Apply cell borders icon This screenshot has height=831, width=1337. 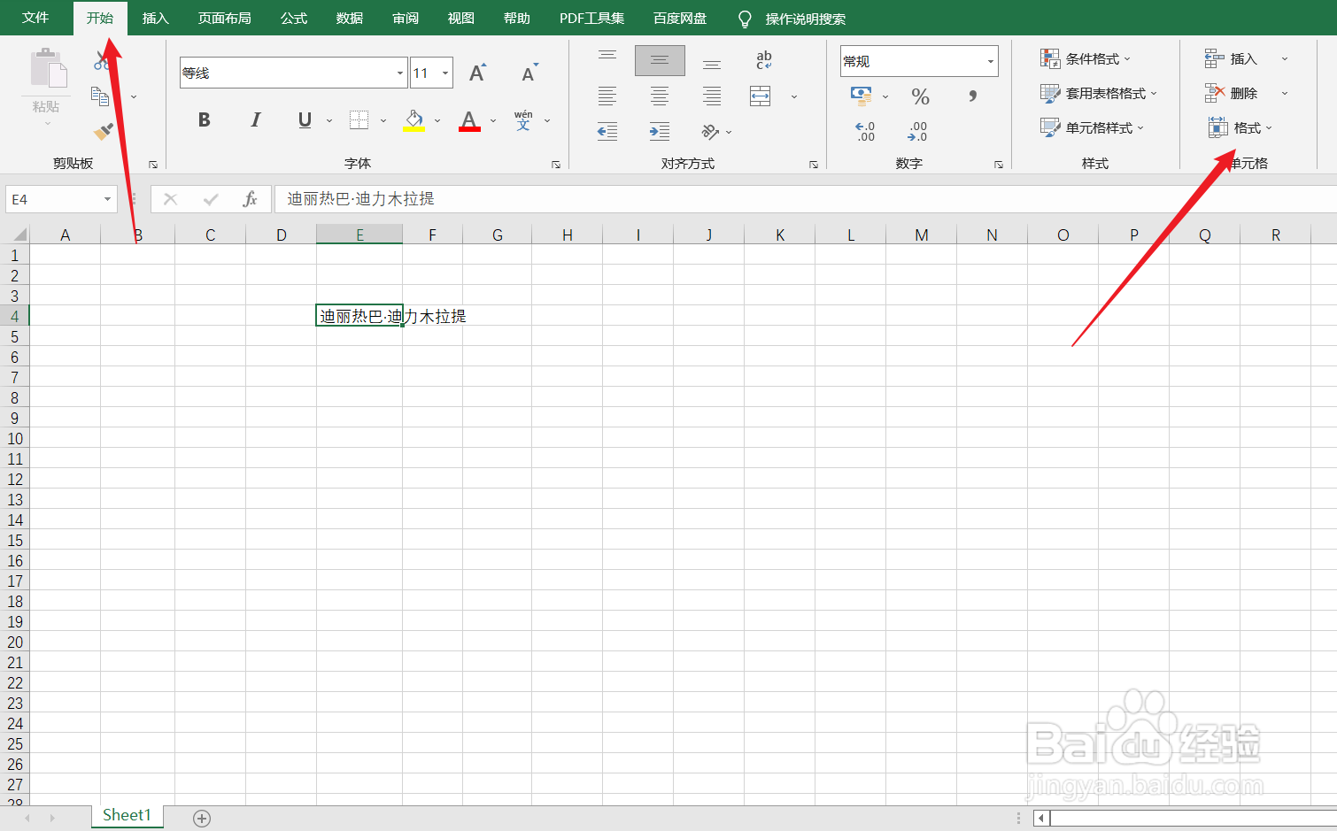tap(359, 119)
